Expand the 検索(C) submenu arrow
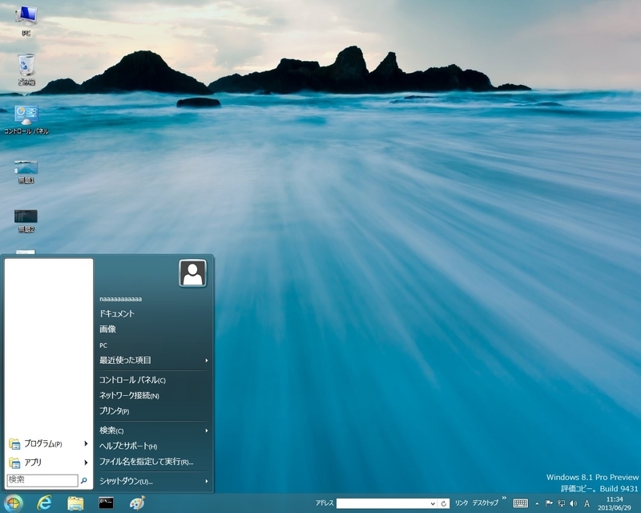 [x=207, y=430]
